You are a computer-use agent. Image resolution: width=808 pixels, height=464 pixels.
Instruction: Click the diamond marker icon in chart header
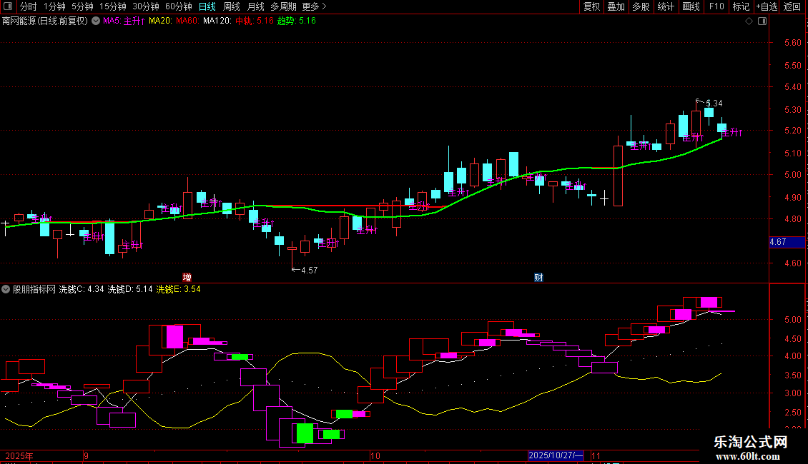pos(749,21)
